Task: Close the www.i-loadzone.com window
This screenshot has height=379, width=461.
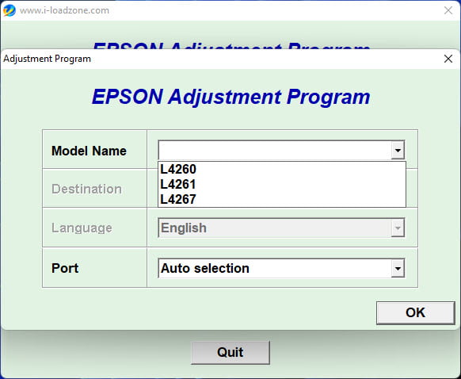Action: 448,10
